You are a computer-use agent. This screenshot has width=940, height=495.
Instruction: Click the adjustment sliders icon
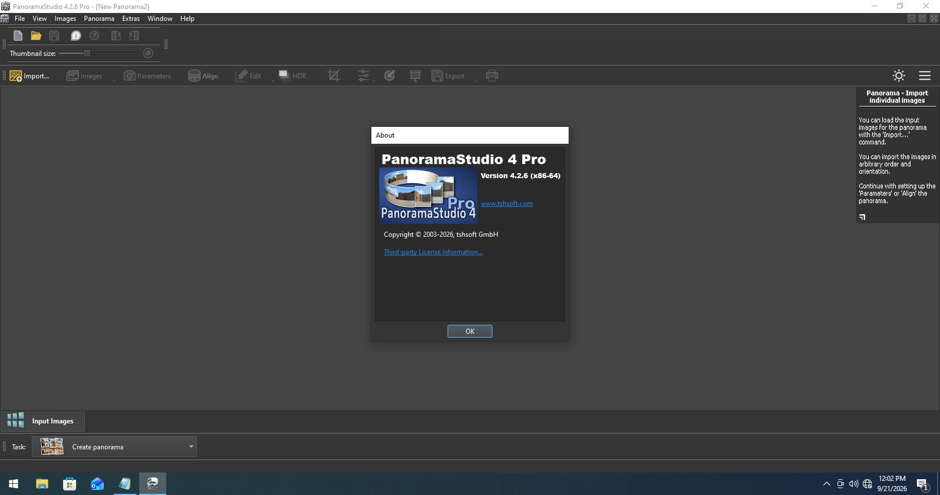click(x=363, y=76)
